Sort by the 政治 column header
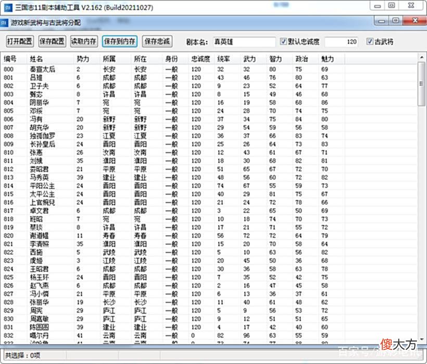Viewport: 427px width, 364px height. [306, 59]
